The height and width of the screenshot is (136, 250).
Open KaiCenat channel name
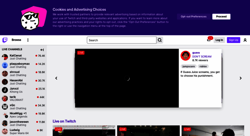tap(16, 56)
